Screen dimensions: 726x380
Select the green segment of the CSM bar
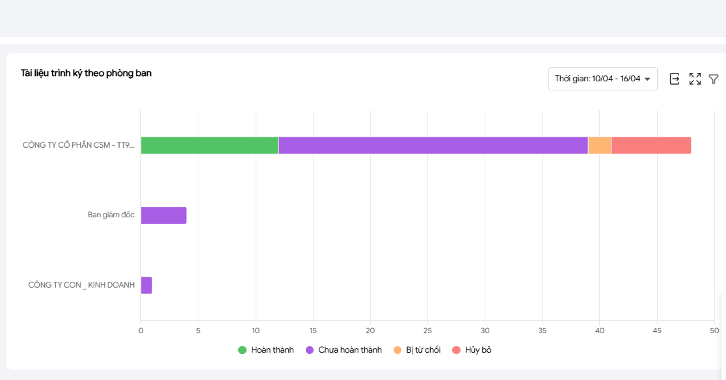209,146
